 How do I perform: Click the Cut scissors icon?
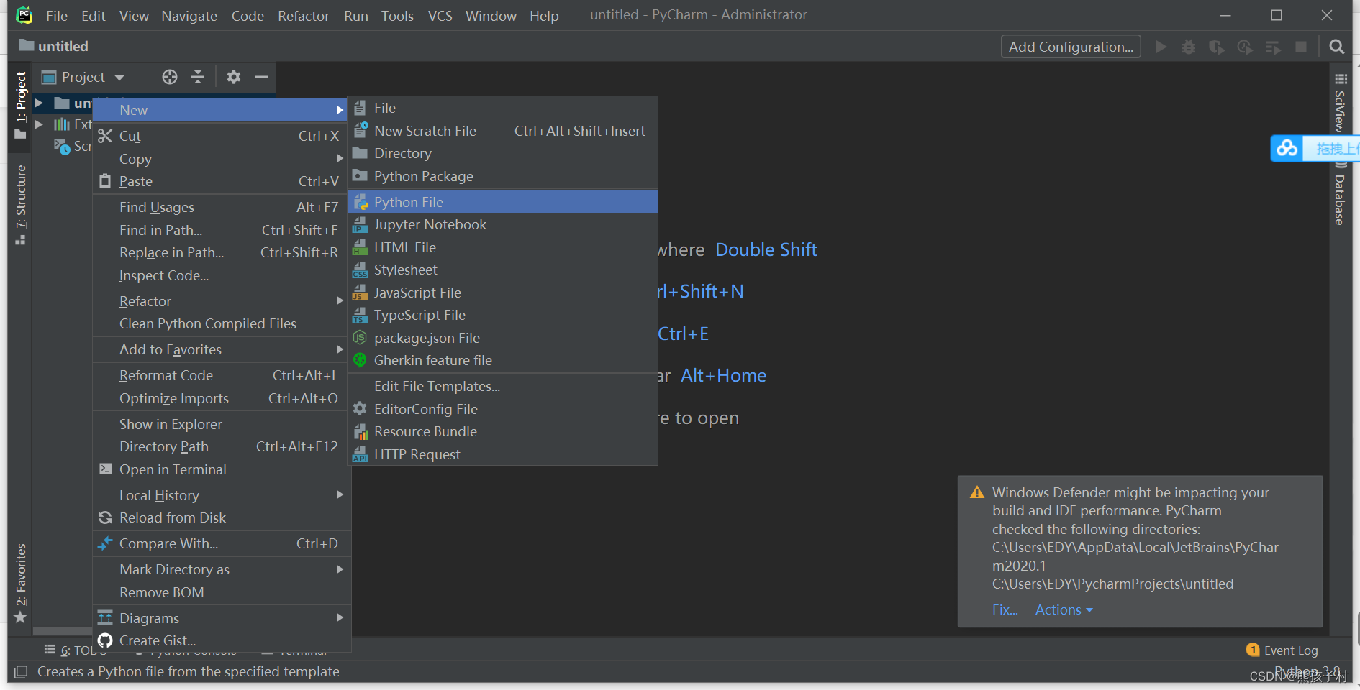[105, 136]
